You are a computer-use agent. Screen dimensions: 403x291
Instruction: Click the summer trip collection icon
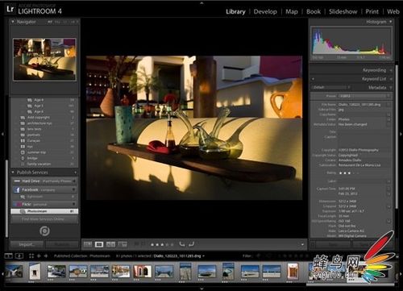click(x=23, y=152)
